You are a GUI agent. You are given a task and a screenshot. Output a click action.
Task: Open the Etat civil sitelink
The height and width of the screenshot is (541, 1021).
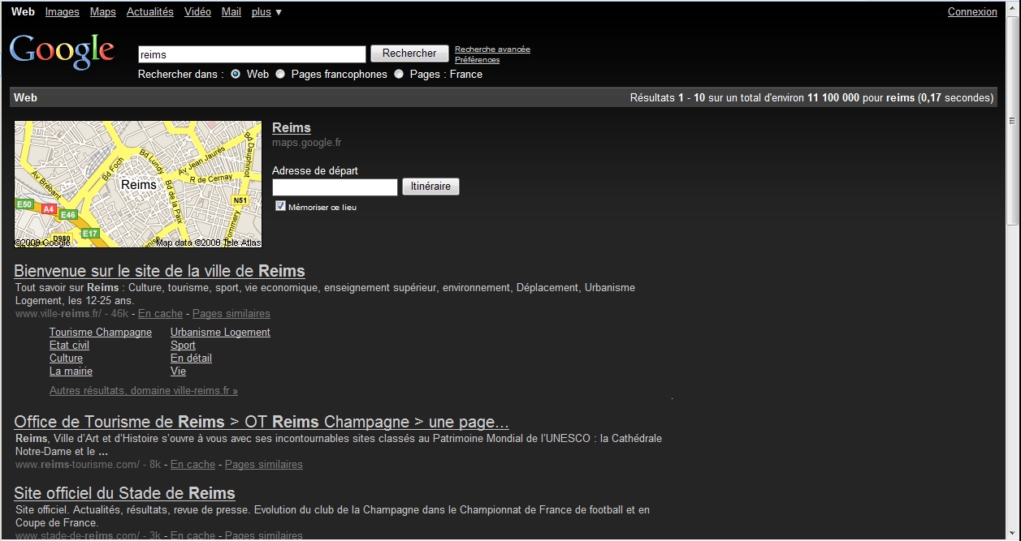(x=69, y=346)
